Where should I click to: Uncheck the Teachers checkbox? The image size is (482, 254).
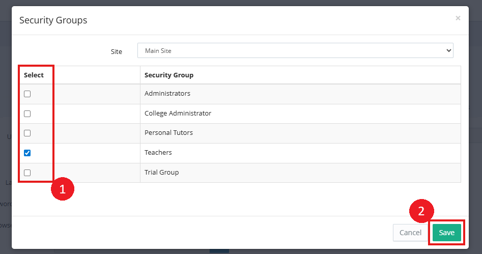tap(27, 153)
